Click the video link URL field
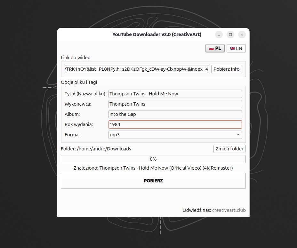 137,69
